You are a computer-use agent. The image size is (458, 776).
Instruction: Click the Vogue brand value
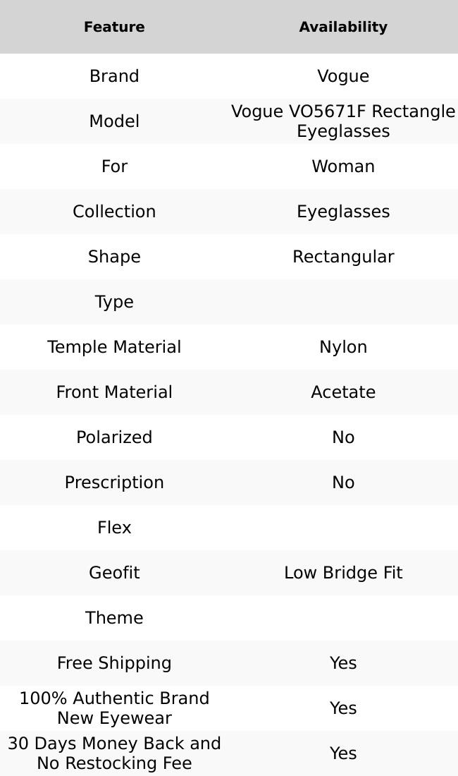[343, 76]
